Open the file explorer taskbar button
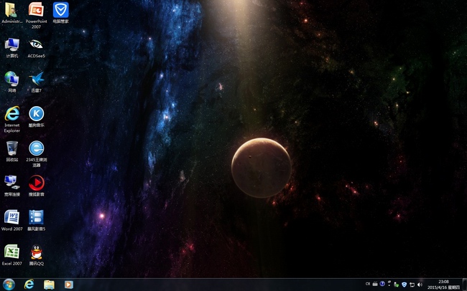The image size is (467, 291). point(49,285)
